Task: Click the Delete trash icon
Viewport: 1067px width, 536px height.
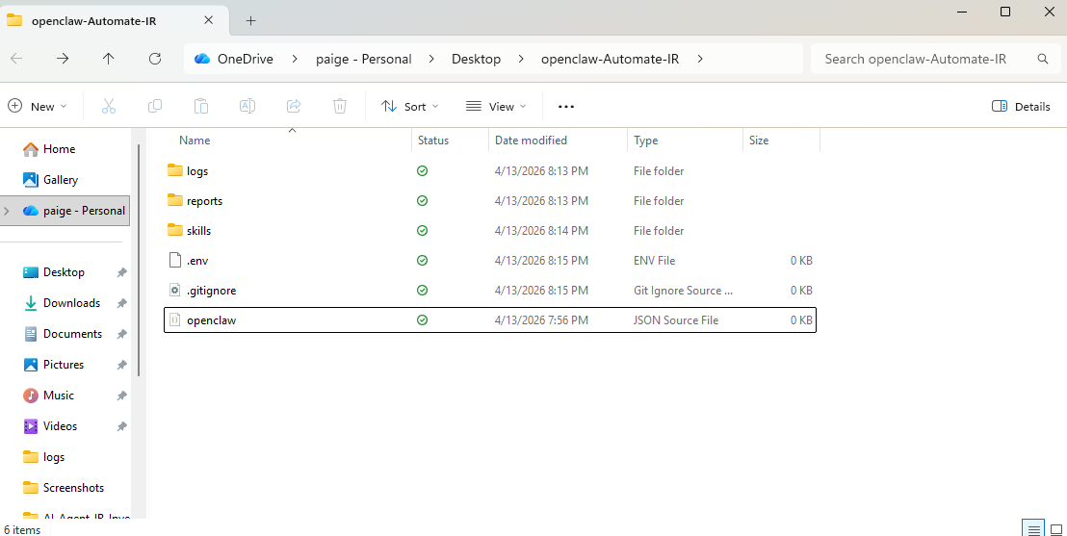Action: tap(340, 106)
